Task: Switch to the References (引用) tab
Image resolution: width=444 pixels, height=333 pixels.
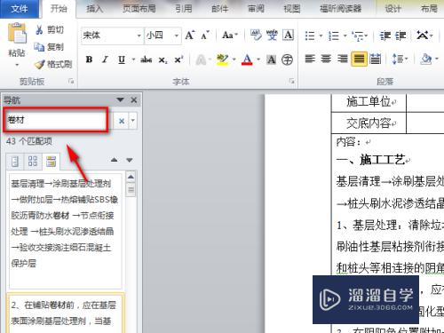Action: tap(184, 9)
